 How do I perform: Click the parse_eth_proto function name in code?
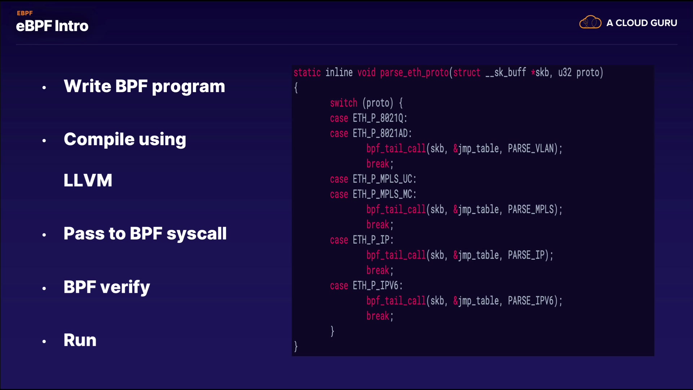point(414,73)
